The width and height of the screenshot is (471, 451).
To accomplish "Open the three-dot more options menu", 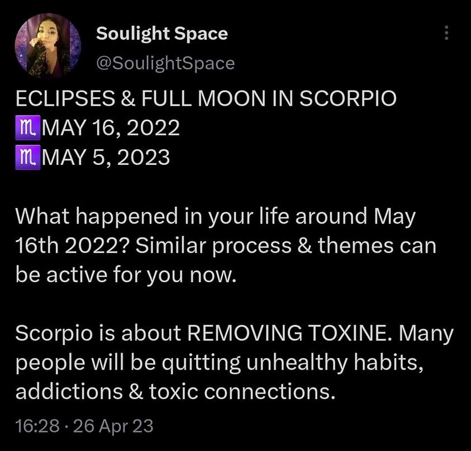I will point(446,32).
